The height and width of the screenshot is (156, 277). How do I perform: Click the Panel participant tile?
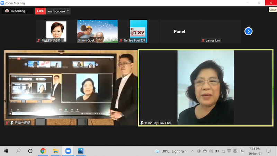click(x=179, y=31)
